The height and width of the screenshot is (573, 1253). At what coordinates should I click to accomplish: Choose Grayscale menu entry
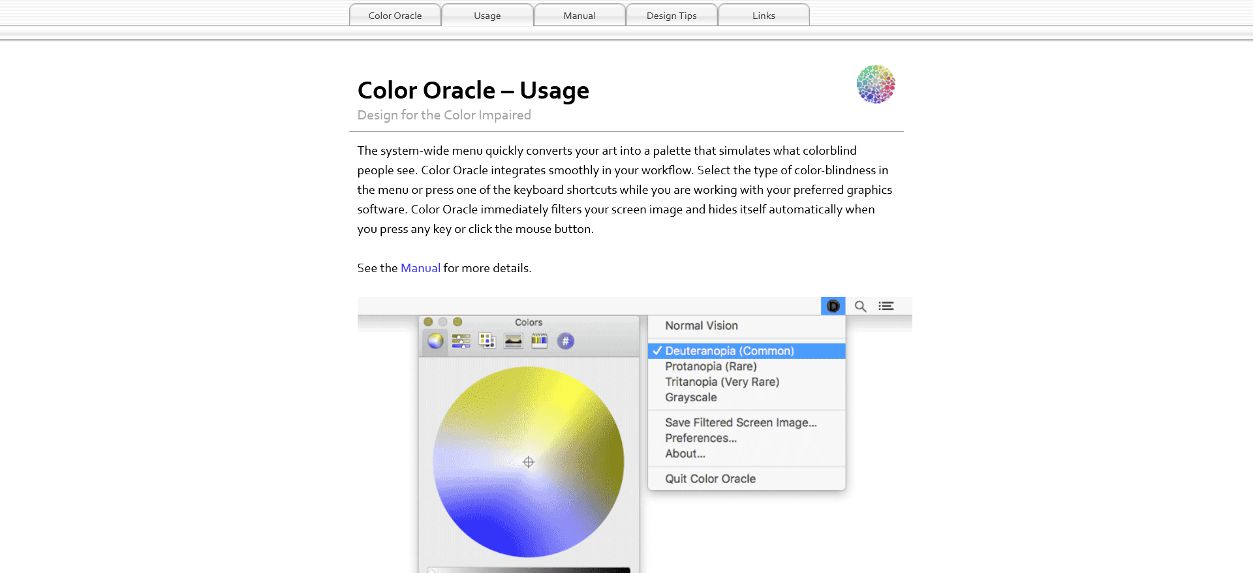pos(747,397)
